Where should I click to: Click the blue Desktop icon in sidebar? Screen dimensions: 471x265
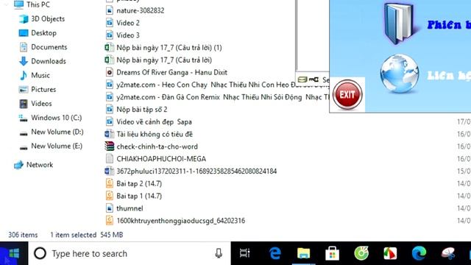pyautogui.click(x=24, y=33)
